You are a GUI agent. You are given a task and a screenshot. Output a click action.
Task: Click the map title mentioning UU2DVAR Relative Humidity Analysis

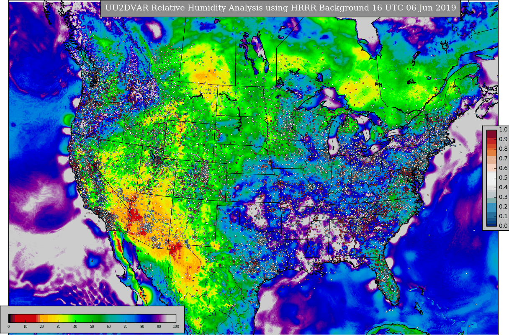[280, 8]
